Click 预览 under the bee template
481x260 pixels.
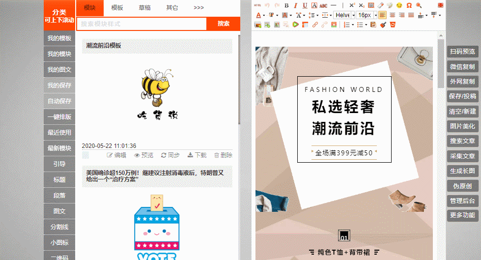(143, 155)
